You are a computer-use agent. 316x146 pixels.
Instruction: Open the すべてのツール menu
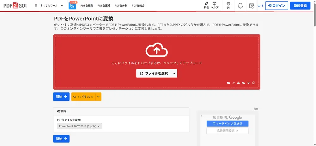pyautogui.click(x=49, y=6)
